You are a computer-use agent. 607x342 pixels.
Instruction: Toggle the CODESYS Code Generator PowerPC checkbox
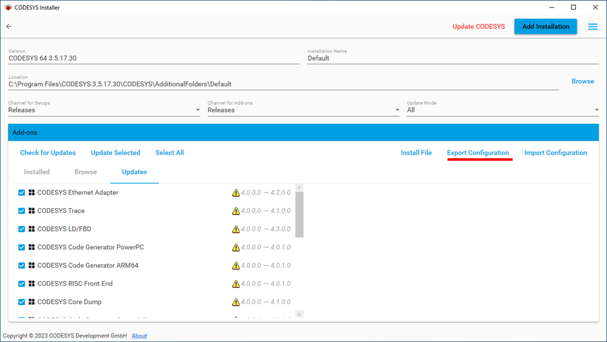[x=22, y=247]
